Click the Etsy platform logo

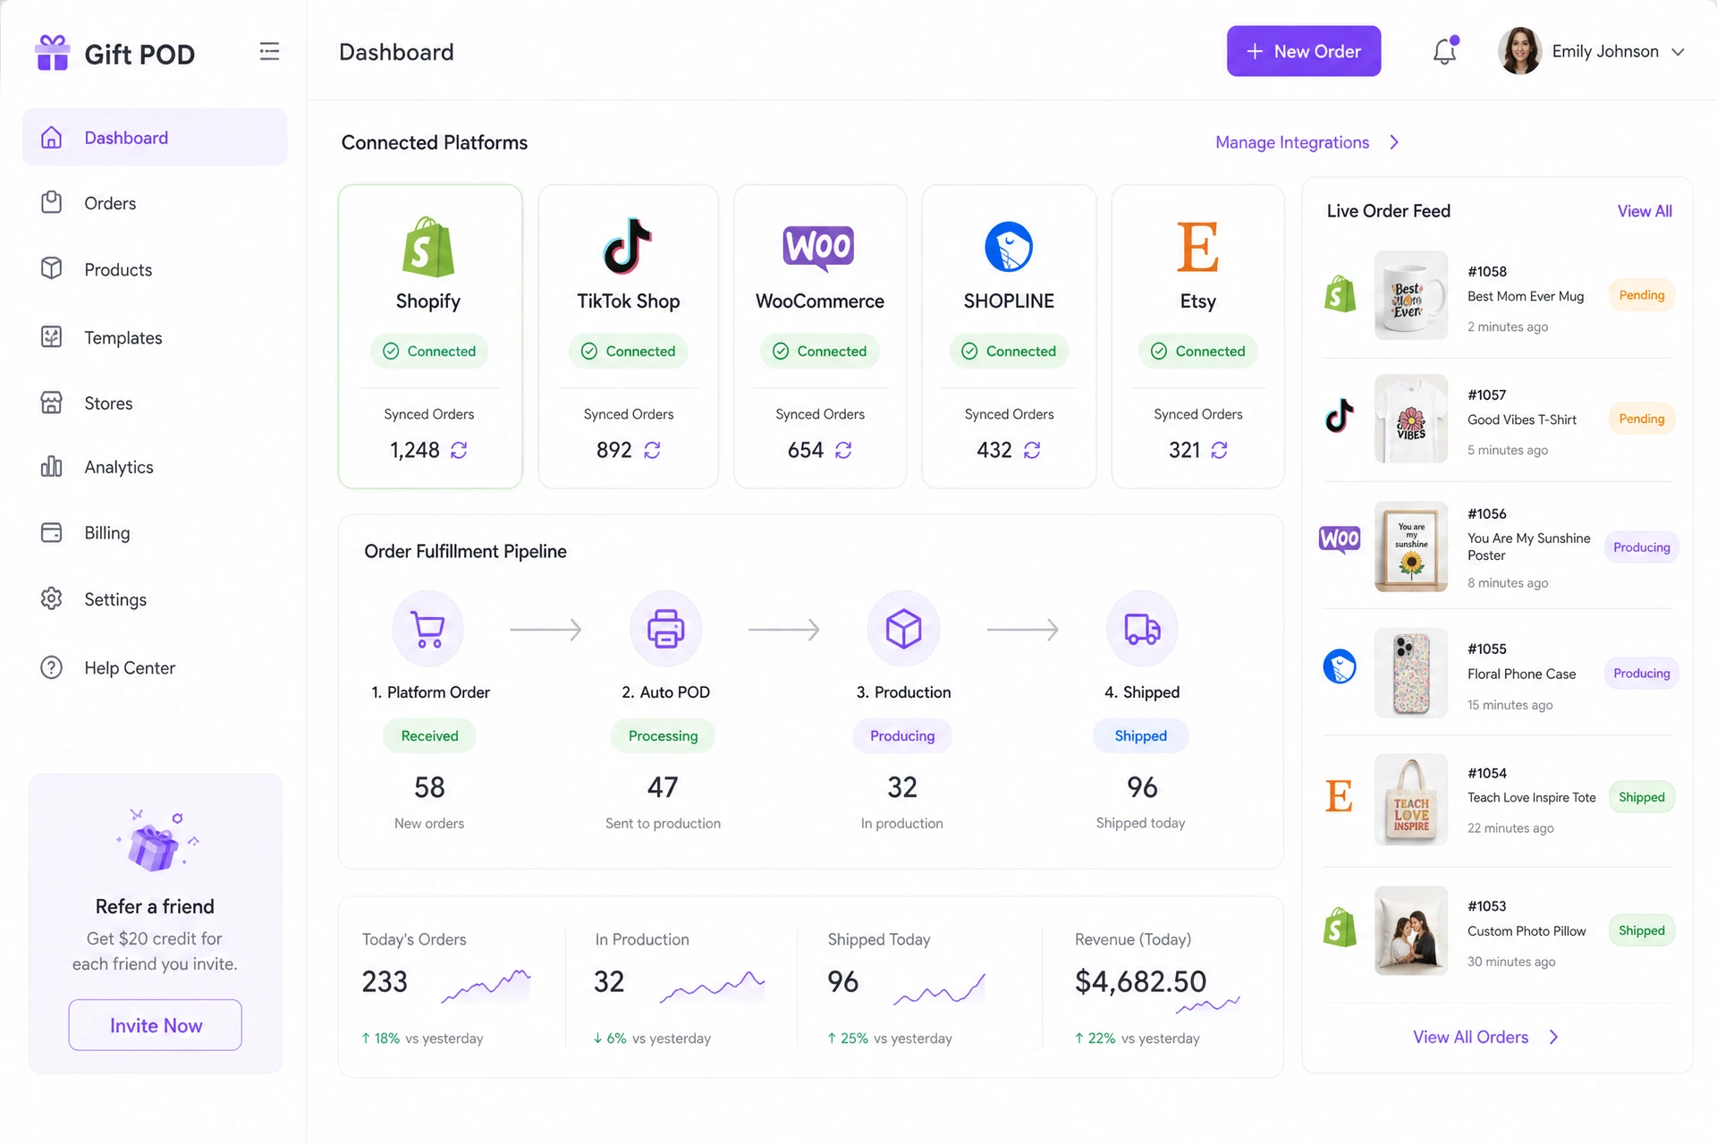pyautogui.click(x=1197, y=247)
